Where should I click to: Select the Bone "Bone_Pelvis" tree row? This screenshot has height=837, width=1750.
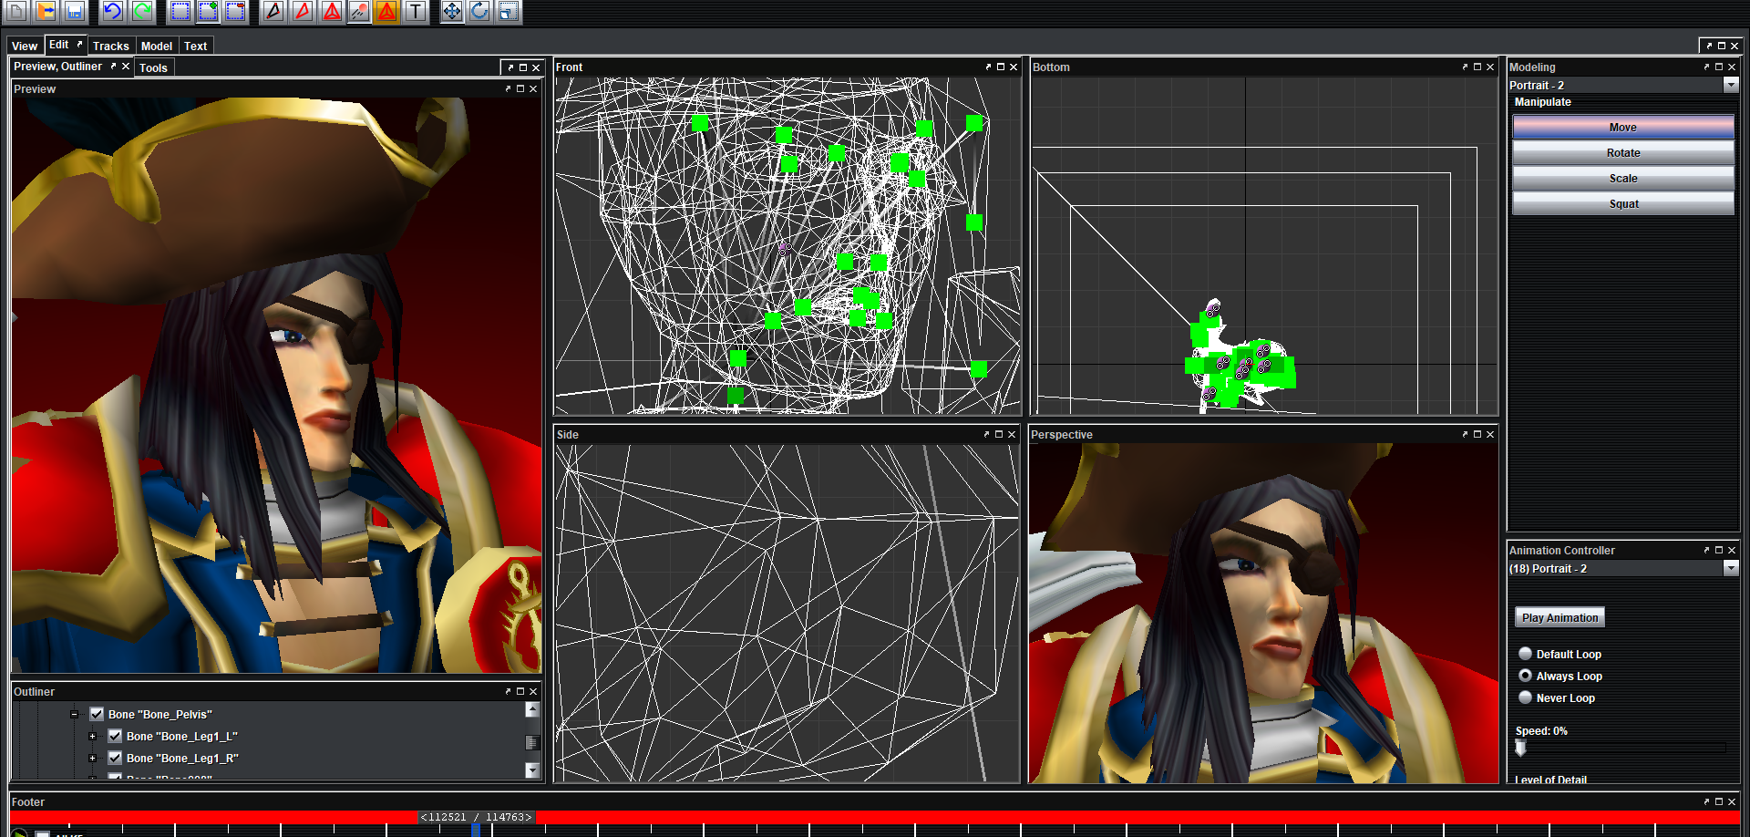point(160,714)
